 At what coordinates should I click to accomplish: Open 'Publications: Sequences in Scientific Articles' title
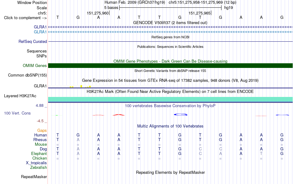(170, 47)
